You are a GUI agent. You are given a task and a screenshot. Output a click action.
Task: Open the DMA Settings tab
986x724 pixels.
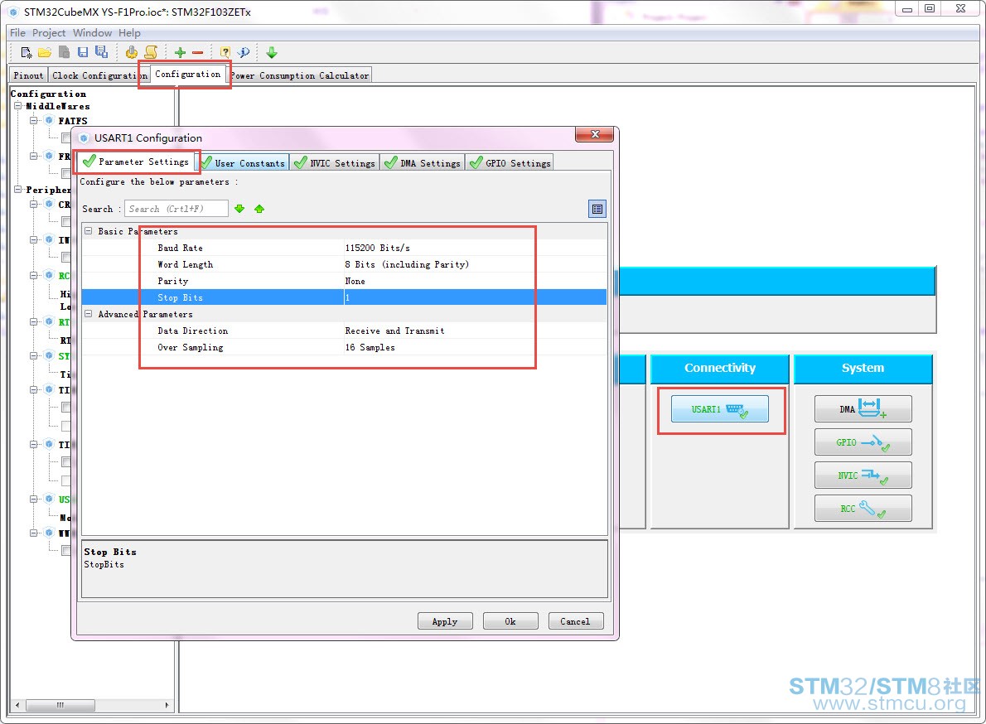pyautogui.click(x=423, y=162)
